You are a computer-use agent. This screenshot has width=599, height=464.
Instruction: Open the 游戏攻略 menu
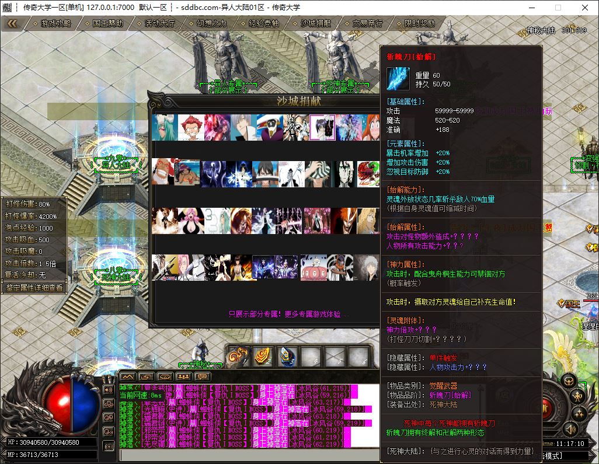click(x=53, y=24)
